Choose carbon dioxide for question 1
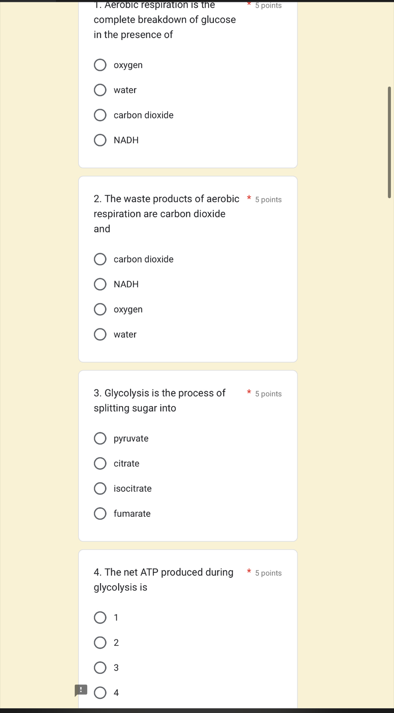 100,115
